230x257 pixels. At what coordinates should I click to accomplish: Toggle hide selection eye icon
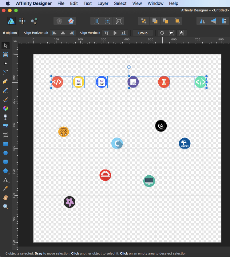click(172, 33)
